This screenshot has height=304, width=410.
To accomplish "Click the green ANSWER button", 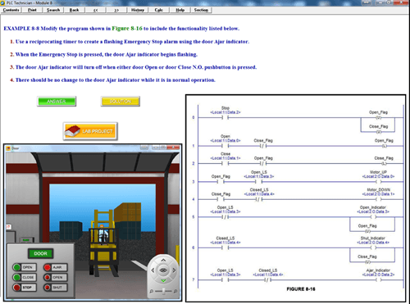I will coord(57,102).
